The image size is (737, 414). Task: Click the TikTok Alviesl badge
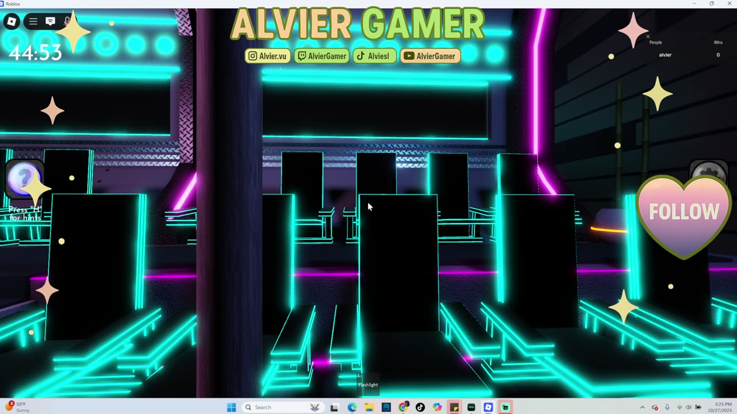[374, 56]
